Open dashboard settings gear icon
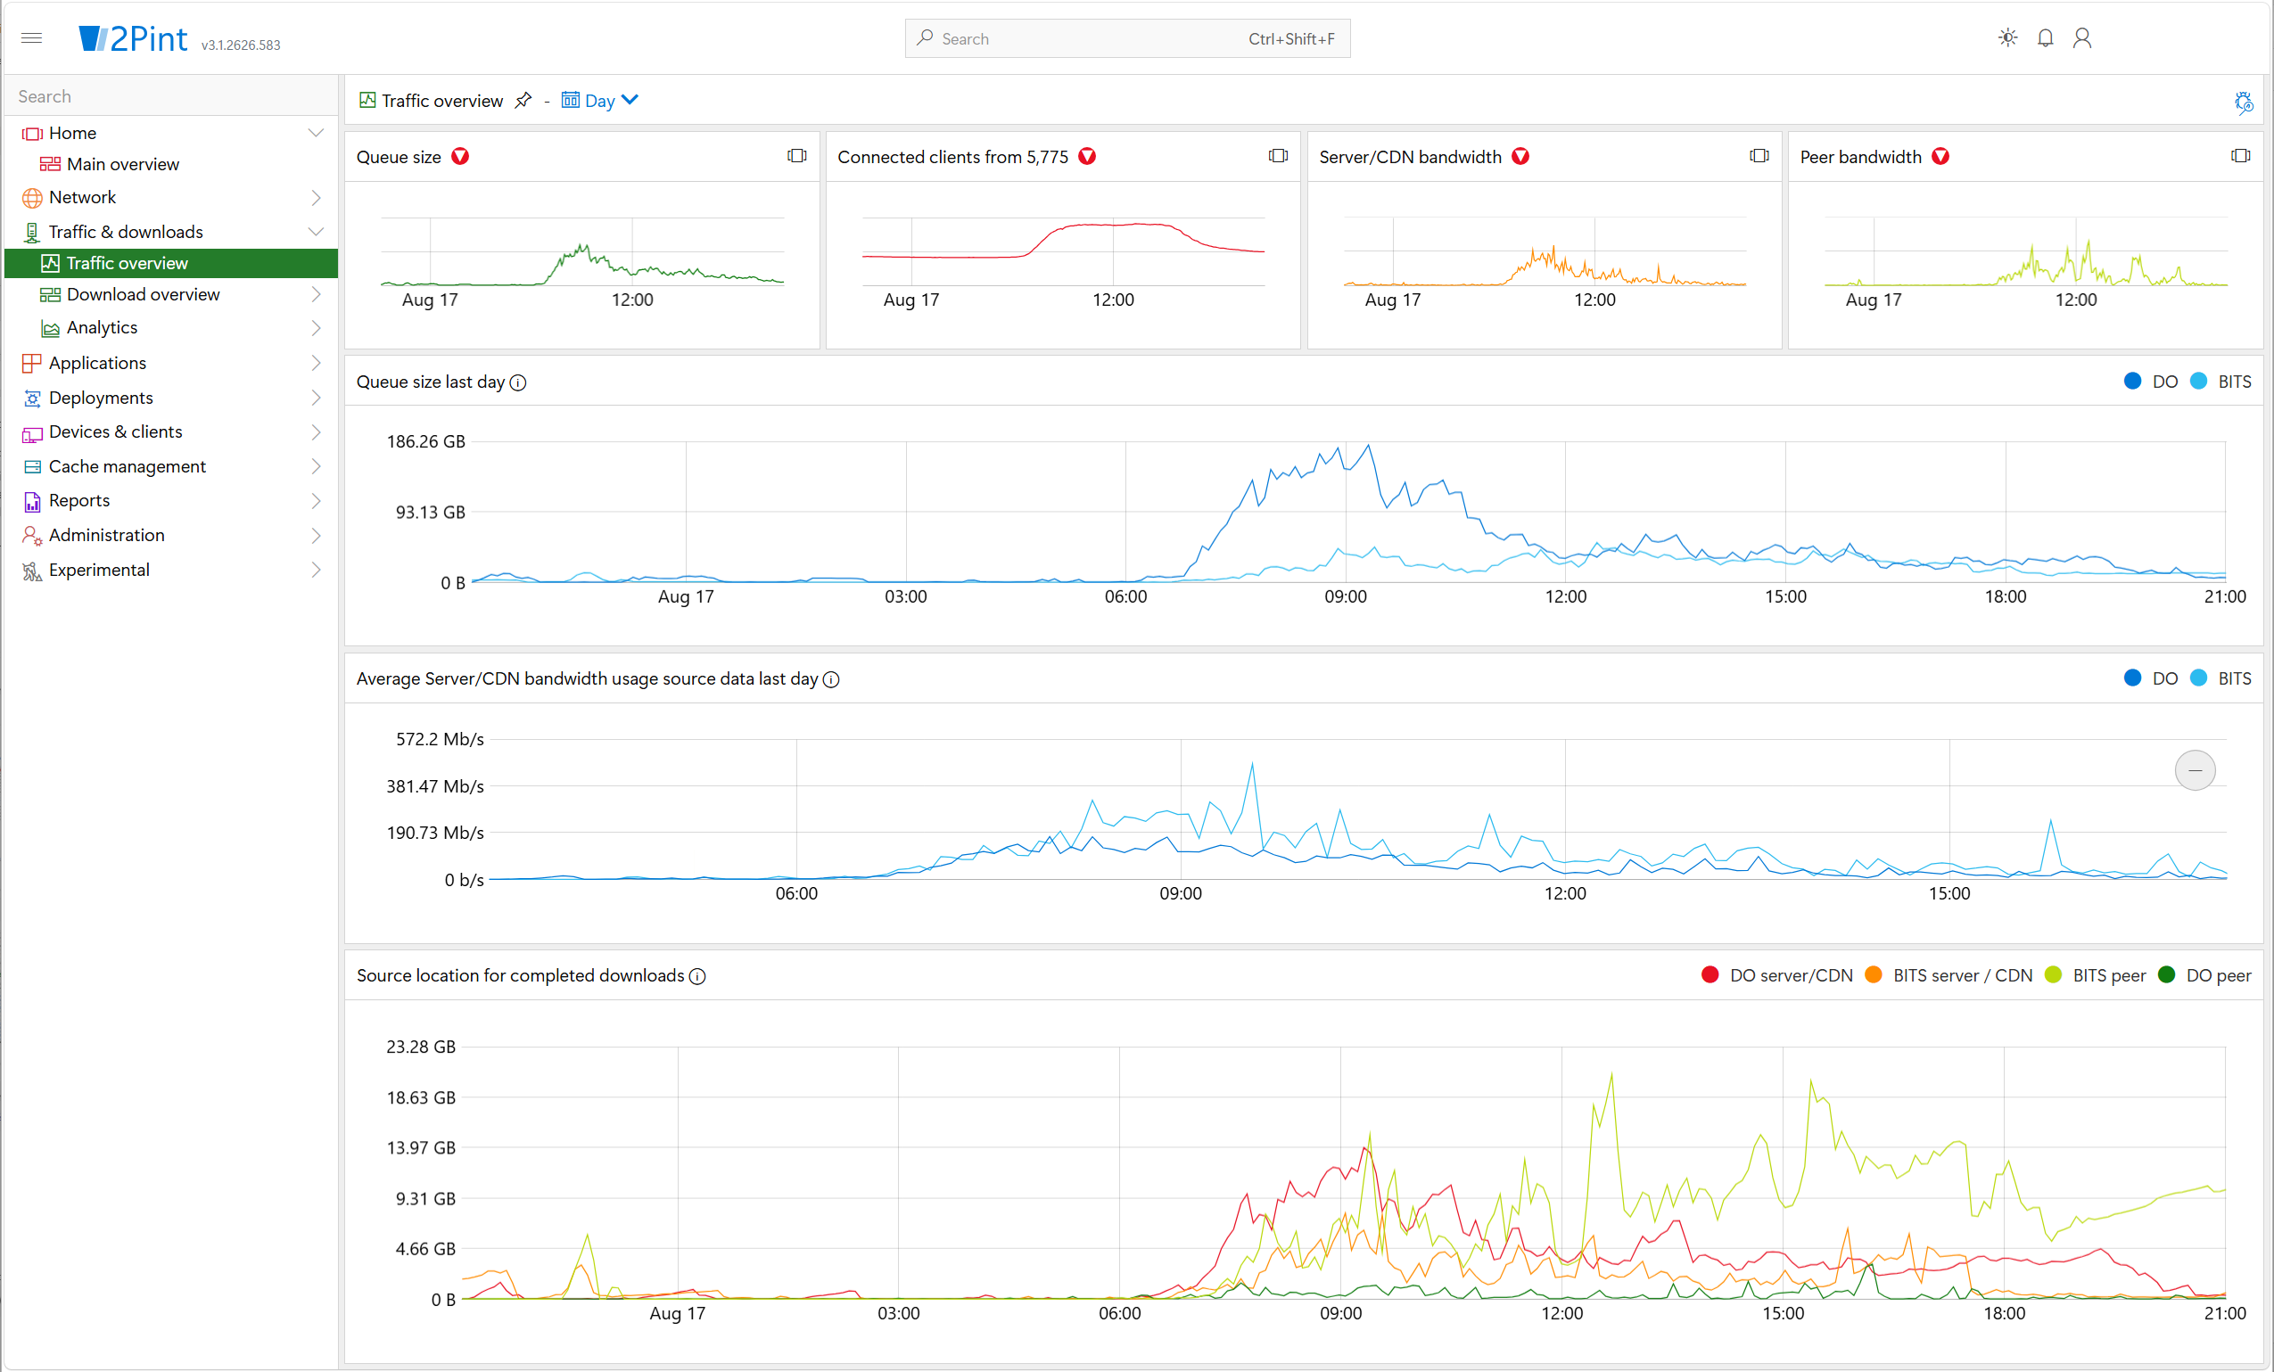The width and height of the screenshot is (2274, 1372). point(2244,102)
